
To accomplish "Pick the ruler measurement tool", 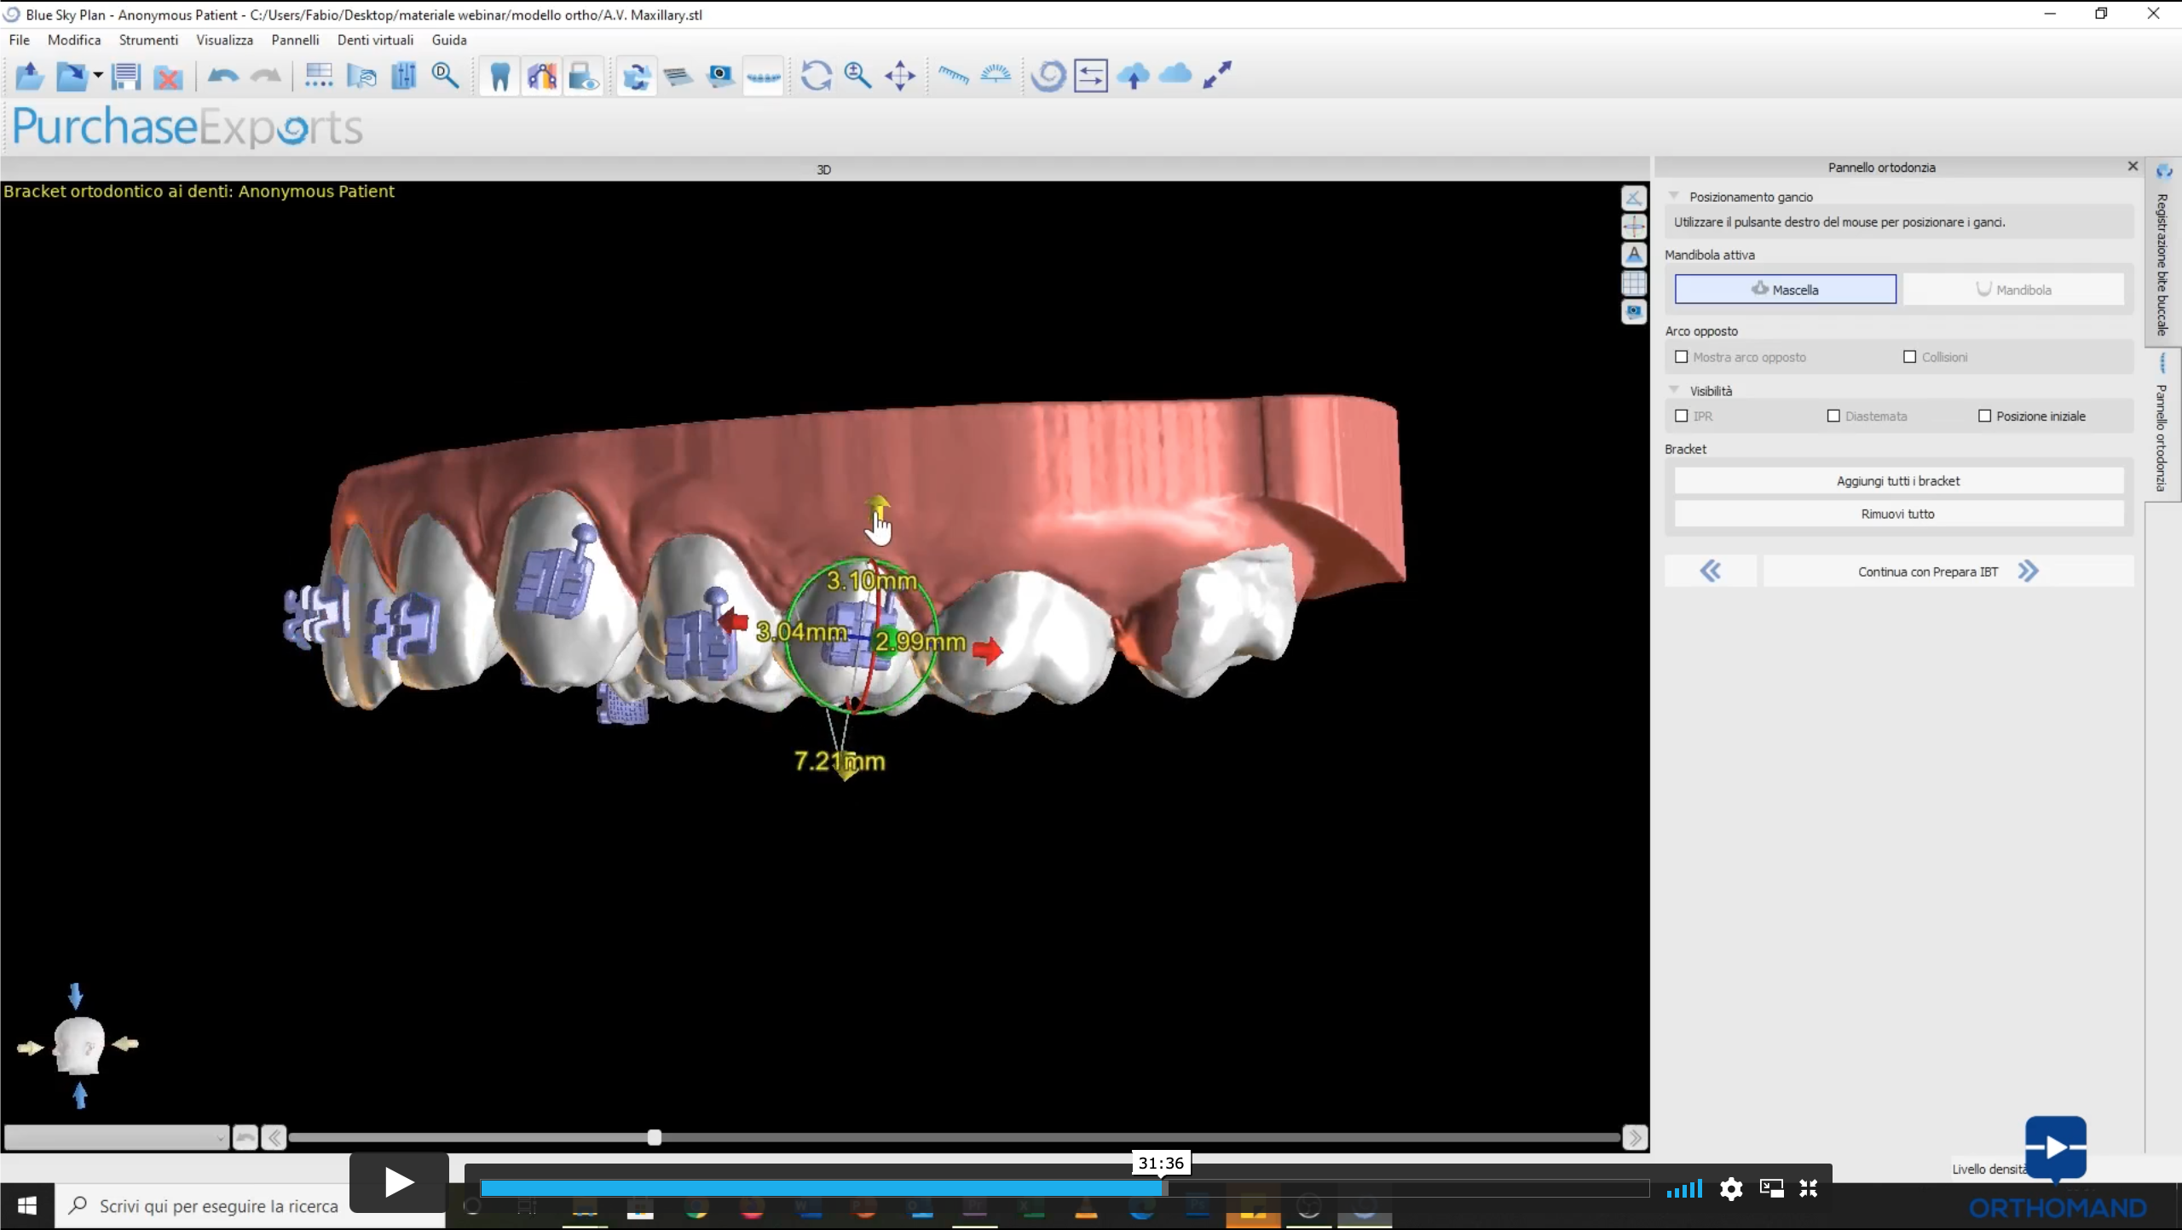I will [x=953, y=77].
